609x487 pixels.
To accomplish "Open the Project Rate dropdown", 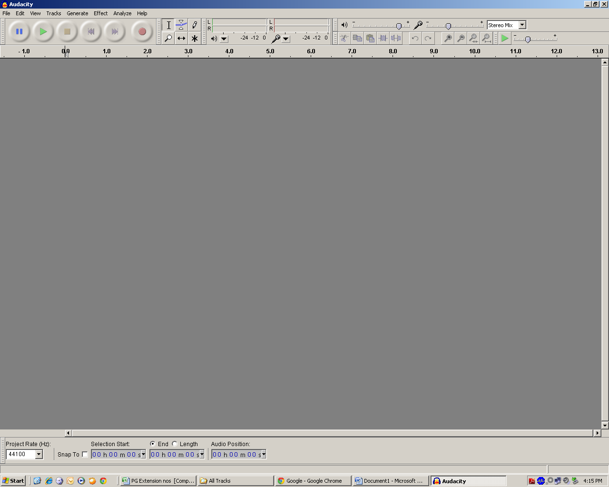I will click(39, 454).
